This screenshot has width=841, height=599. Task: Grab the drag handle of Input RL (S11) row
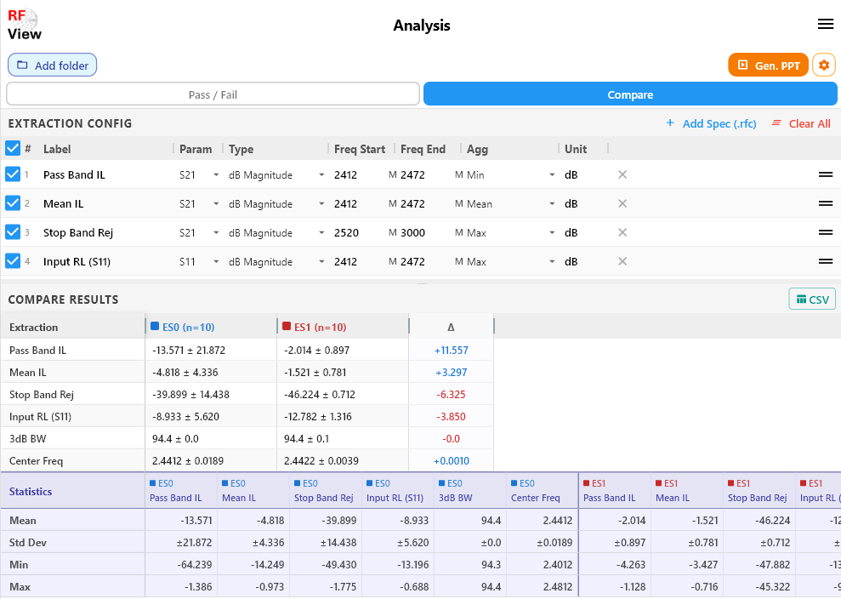(x=826, y=261)
